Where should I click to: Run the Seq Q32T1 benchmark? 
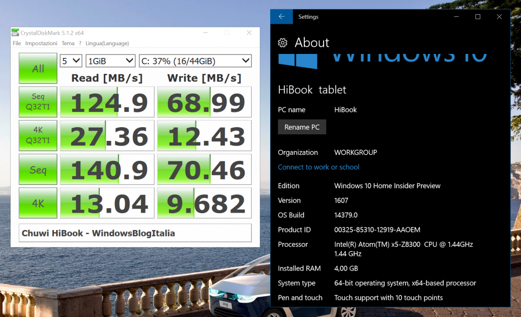38,102
